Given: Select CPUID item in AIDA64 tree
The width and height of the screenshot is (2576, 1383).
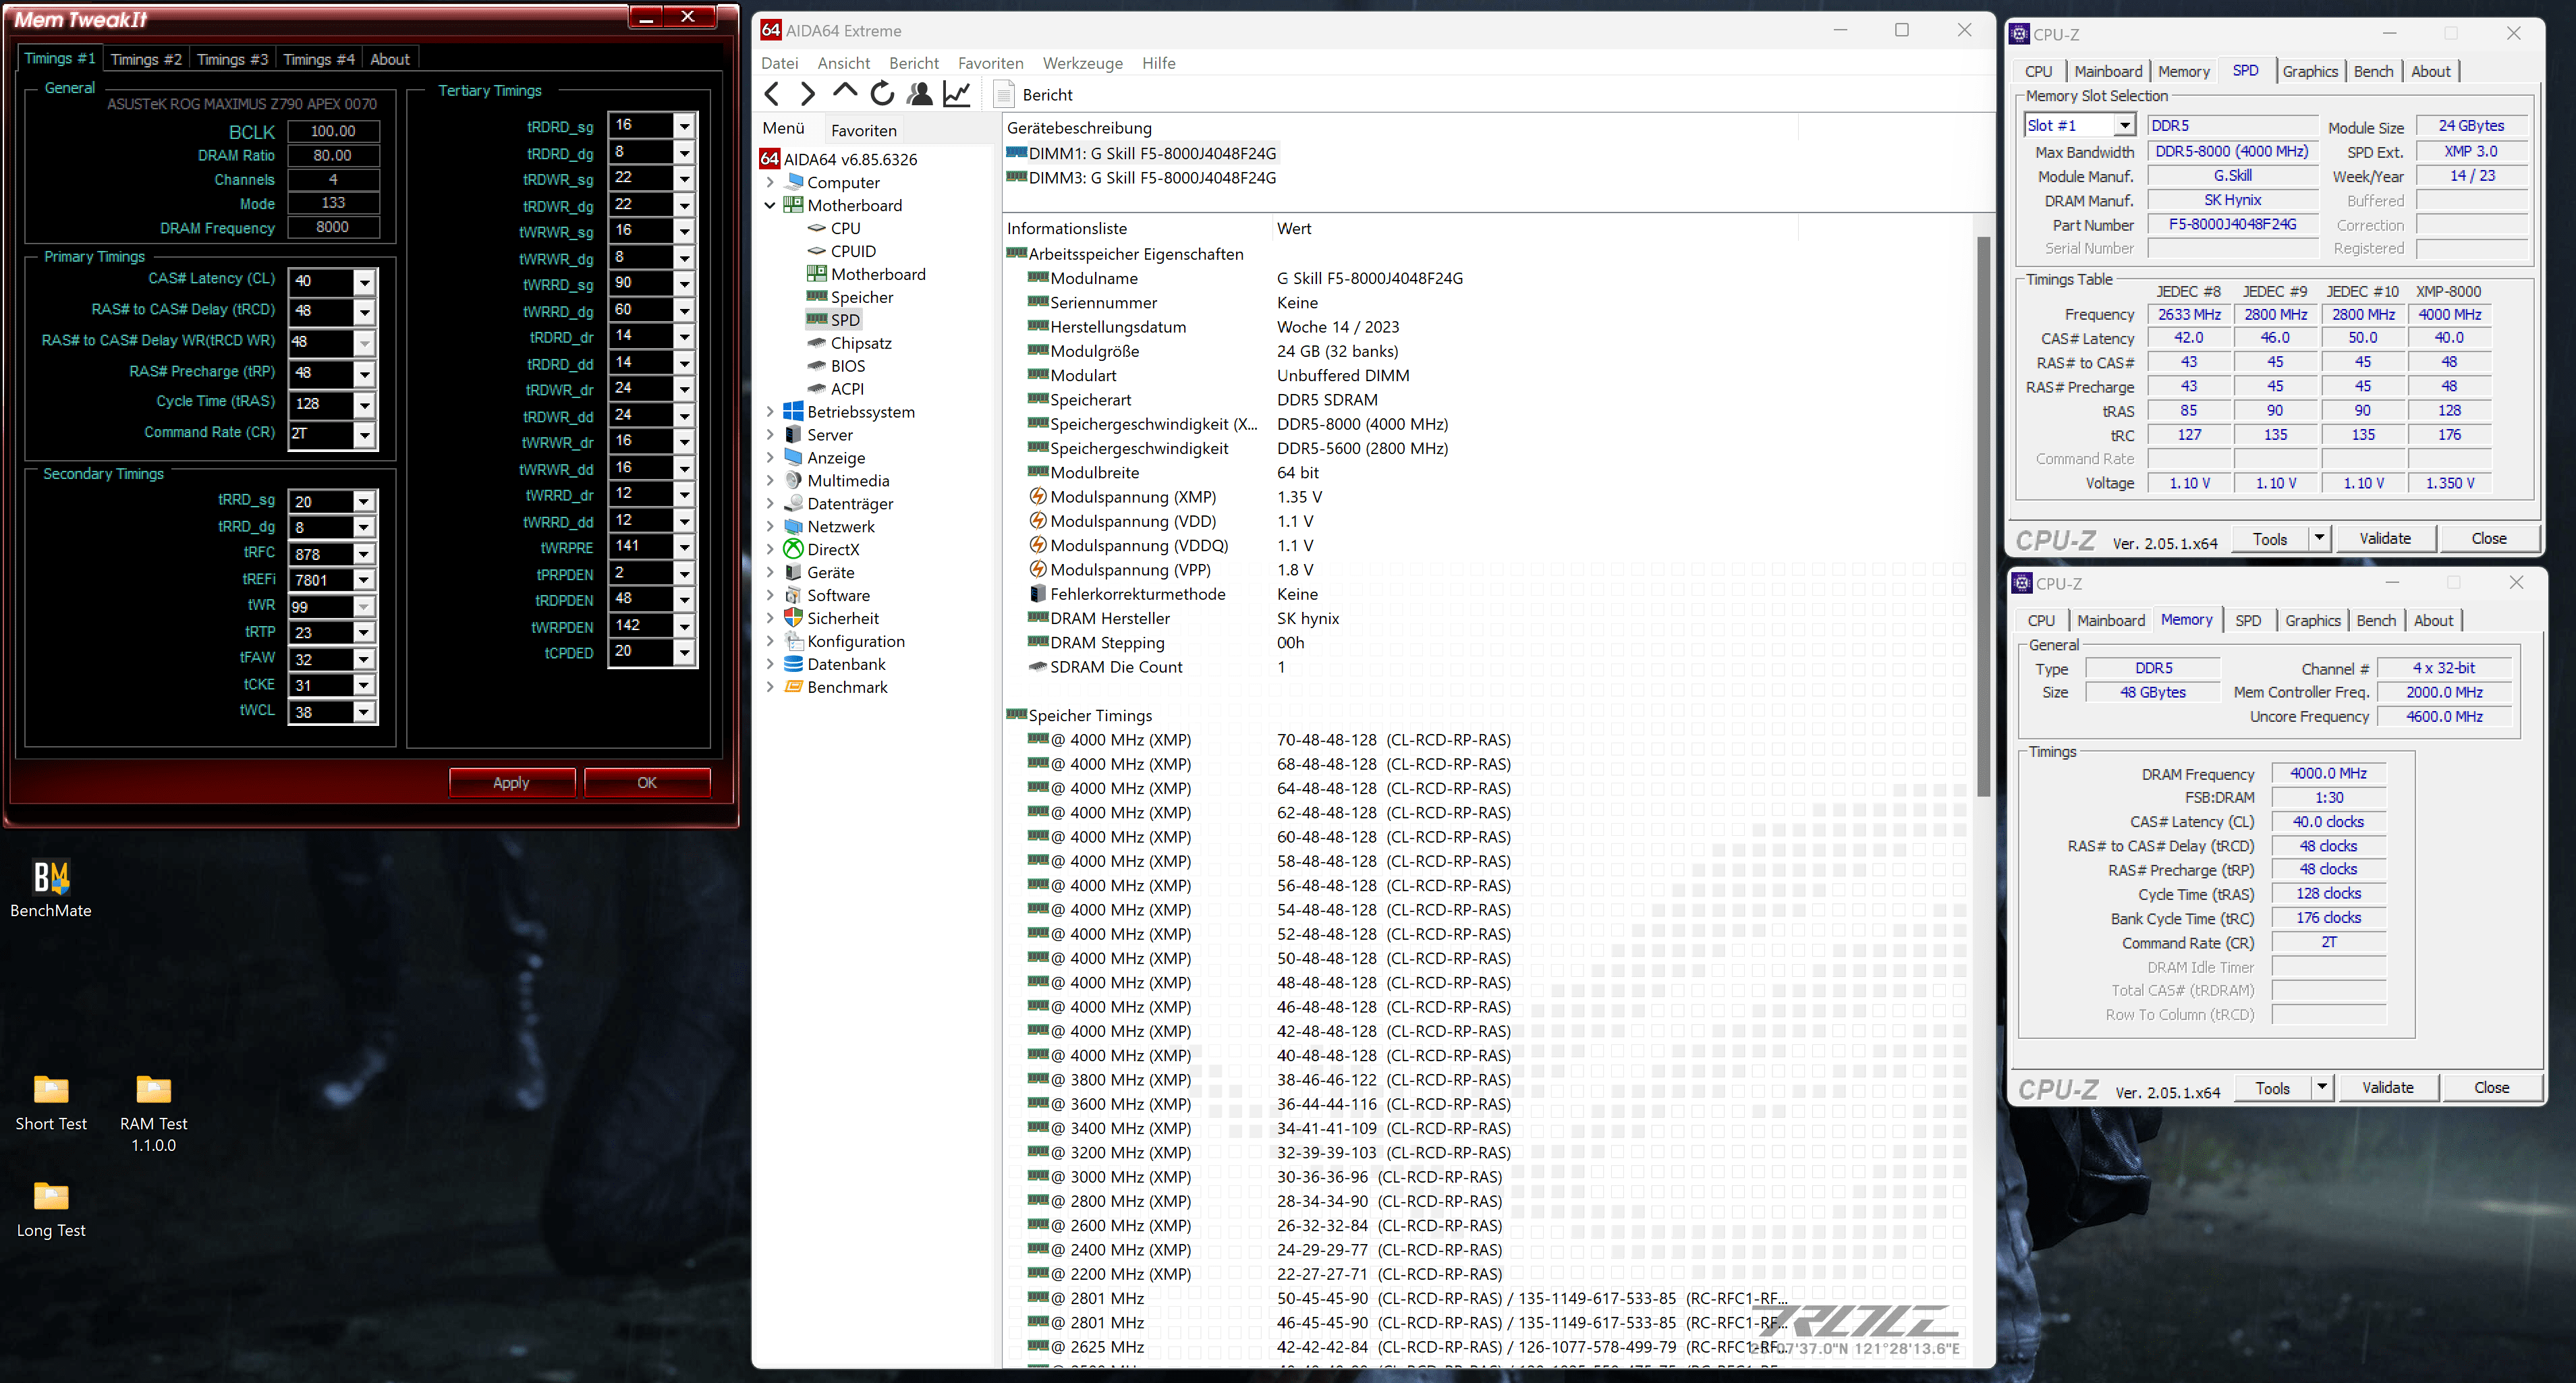Looking at the screenshot, I should click(x=842, y=251).
